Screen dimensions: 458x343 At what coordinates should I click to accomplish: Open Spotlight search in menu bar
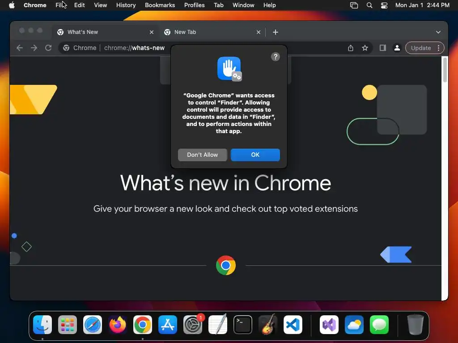[x=369, y=5]
